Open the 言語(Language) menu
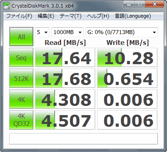The height and width of the screenshot is (152, 167). pos(133,16)
